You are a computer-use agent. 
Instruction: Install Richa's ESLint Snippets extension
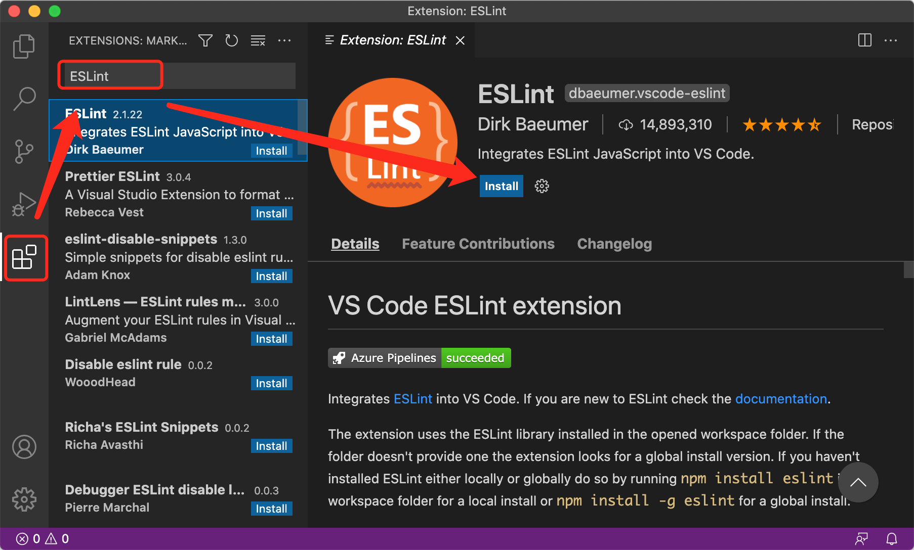pos(271,446)
